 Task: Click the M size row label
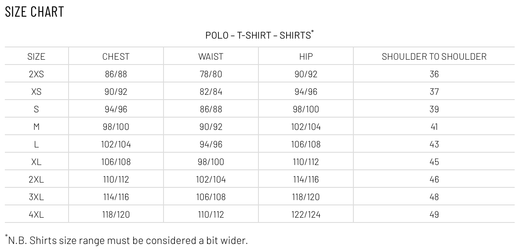(36, 126)
